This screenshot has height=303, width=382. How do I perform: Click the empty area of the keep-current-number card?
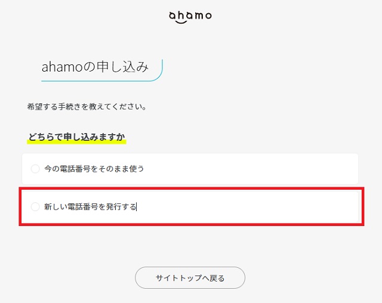[x=251, y=169]
